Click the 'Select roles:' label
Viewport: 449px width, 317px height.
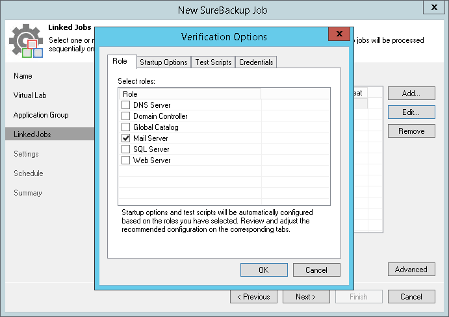(136, 81)
